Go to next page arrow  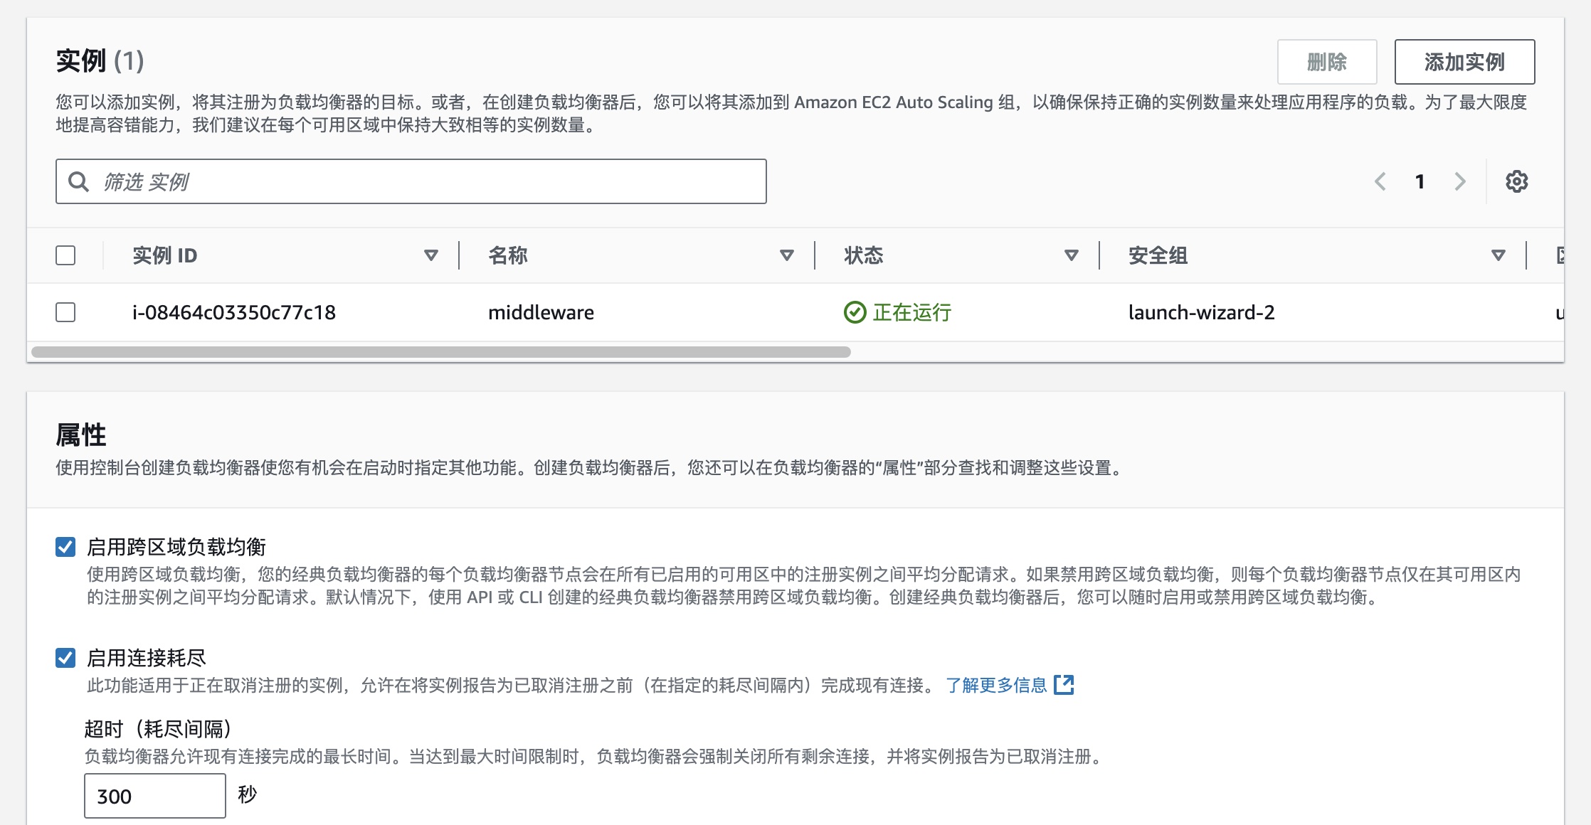tap(1460, 181)
